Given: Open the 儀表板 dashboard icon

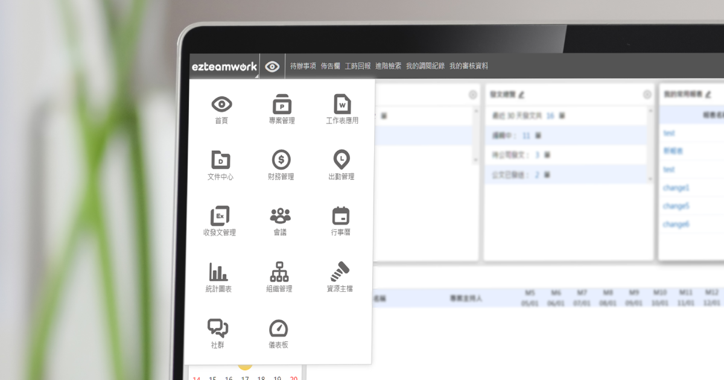Looking at the screenshot, I should coord(279,329).
